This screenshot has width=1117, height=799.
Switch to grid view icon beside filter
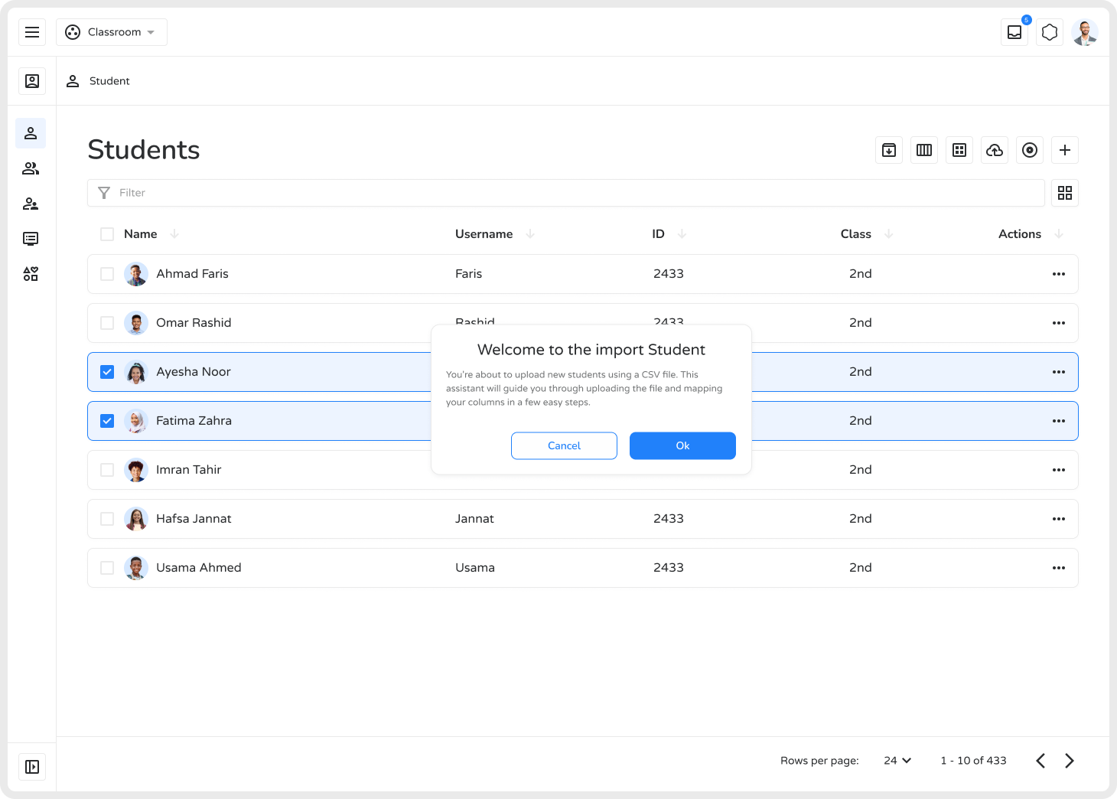click(x=1064, y=193)
